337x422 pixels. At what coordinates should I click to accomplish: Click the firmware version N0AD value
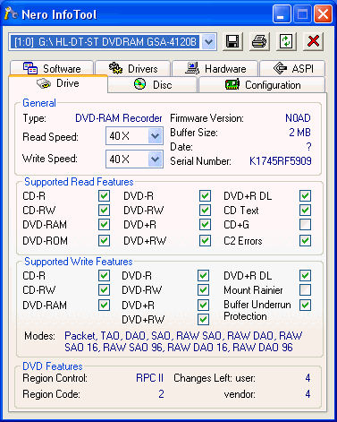(298, 118)
